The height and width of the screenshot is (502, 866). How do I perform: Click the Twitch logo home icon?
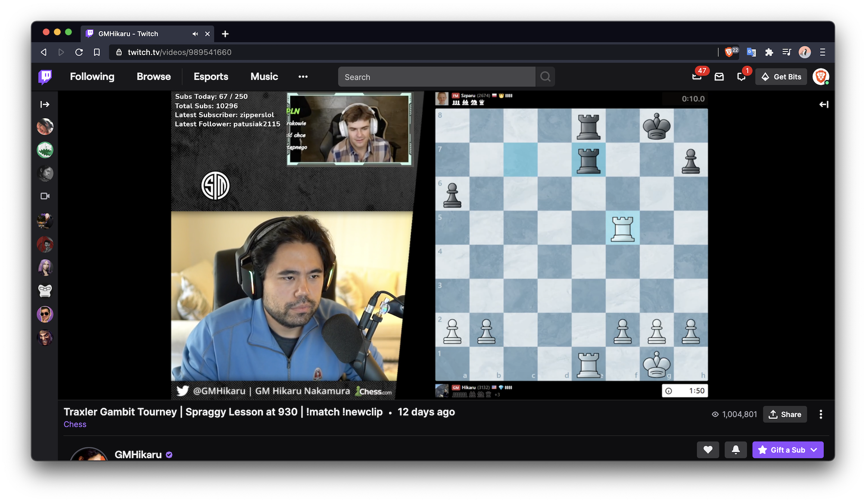click(45, 77)
